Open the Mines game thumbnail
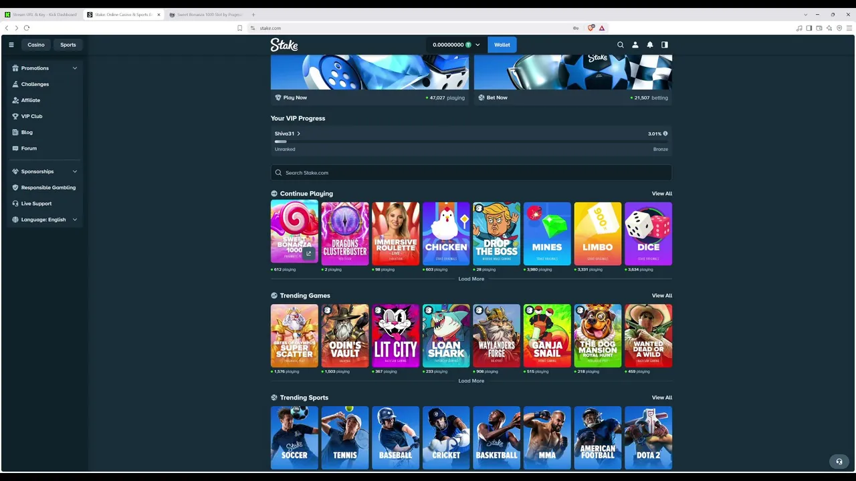This screenshot has height=481, width=856. click(547, 234)
